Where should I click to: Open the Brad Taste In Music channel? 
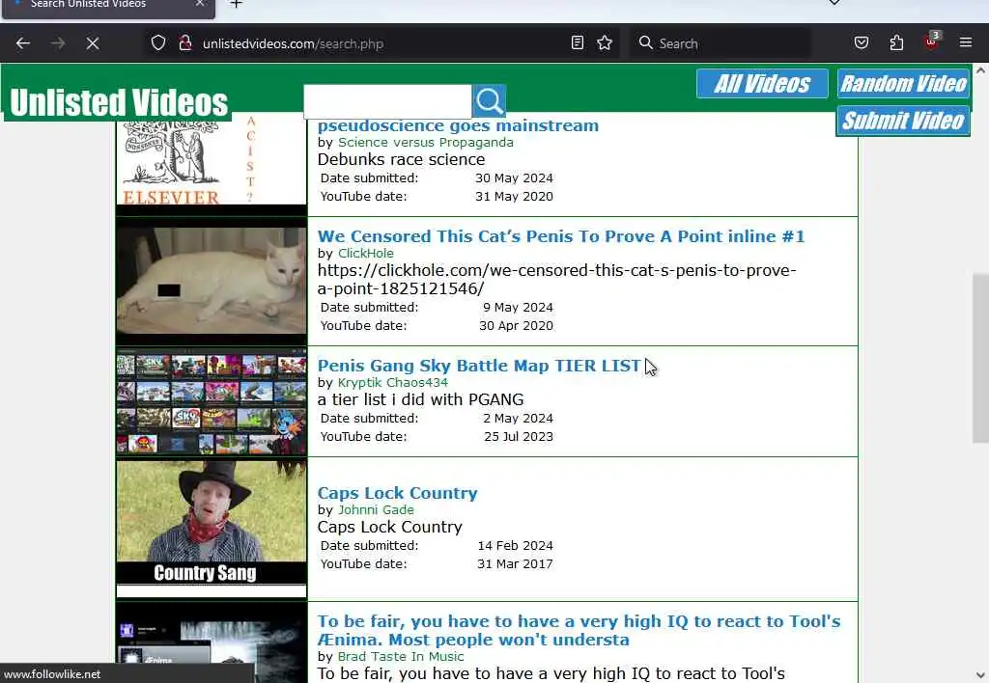(401, 657)
